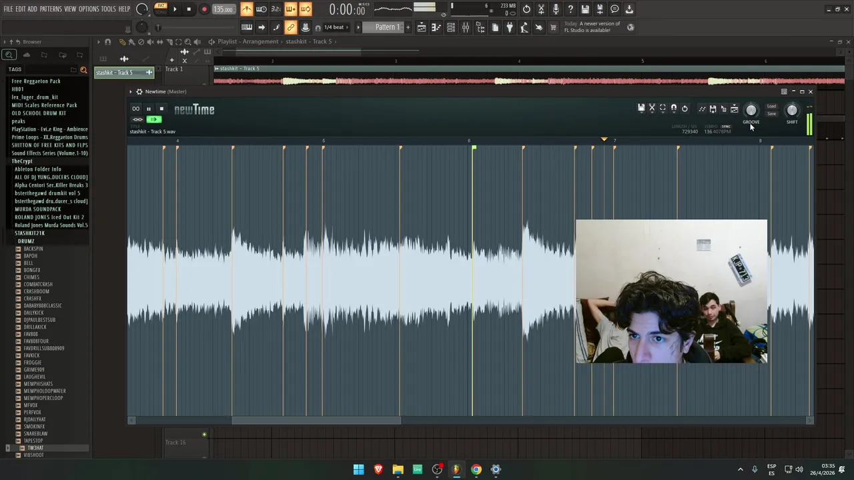Open the OPTIONS menu

pos(89,9)
